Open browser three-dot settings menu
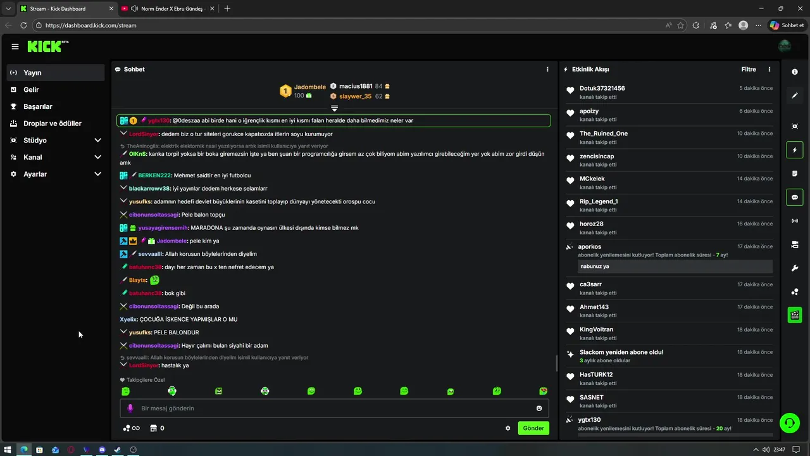The width and height of the screenshot is (810, 456). click(x=758, y=25)
